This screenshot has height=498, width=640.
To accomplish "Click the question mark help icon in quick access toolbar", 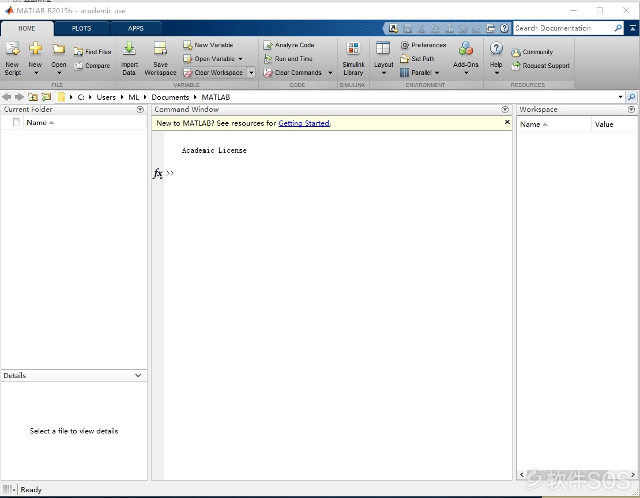I will (505, 28).
